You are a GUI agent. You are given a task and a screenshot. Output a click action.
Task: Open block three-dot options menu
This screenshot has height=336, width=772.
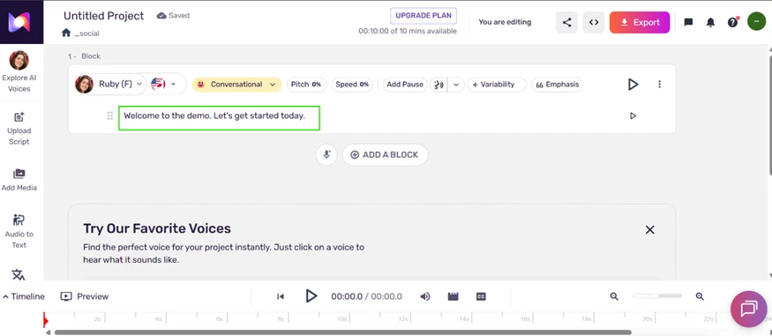tap(659, 84)
